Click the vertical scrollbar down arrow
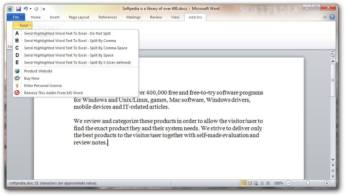 (x=333, y=160)
